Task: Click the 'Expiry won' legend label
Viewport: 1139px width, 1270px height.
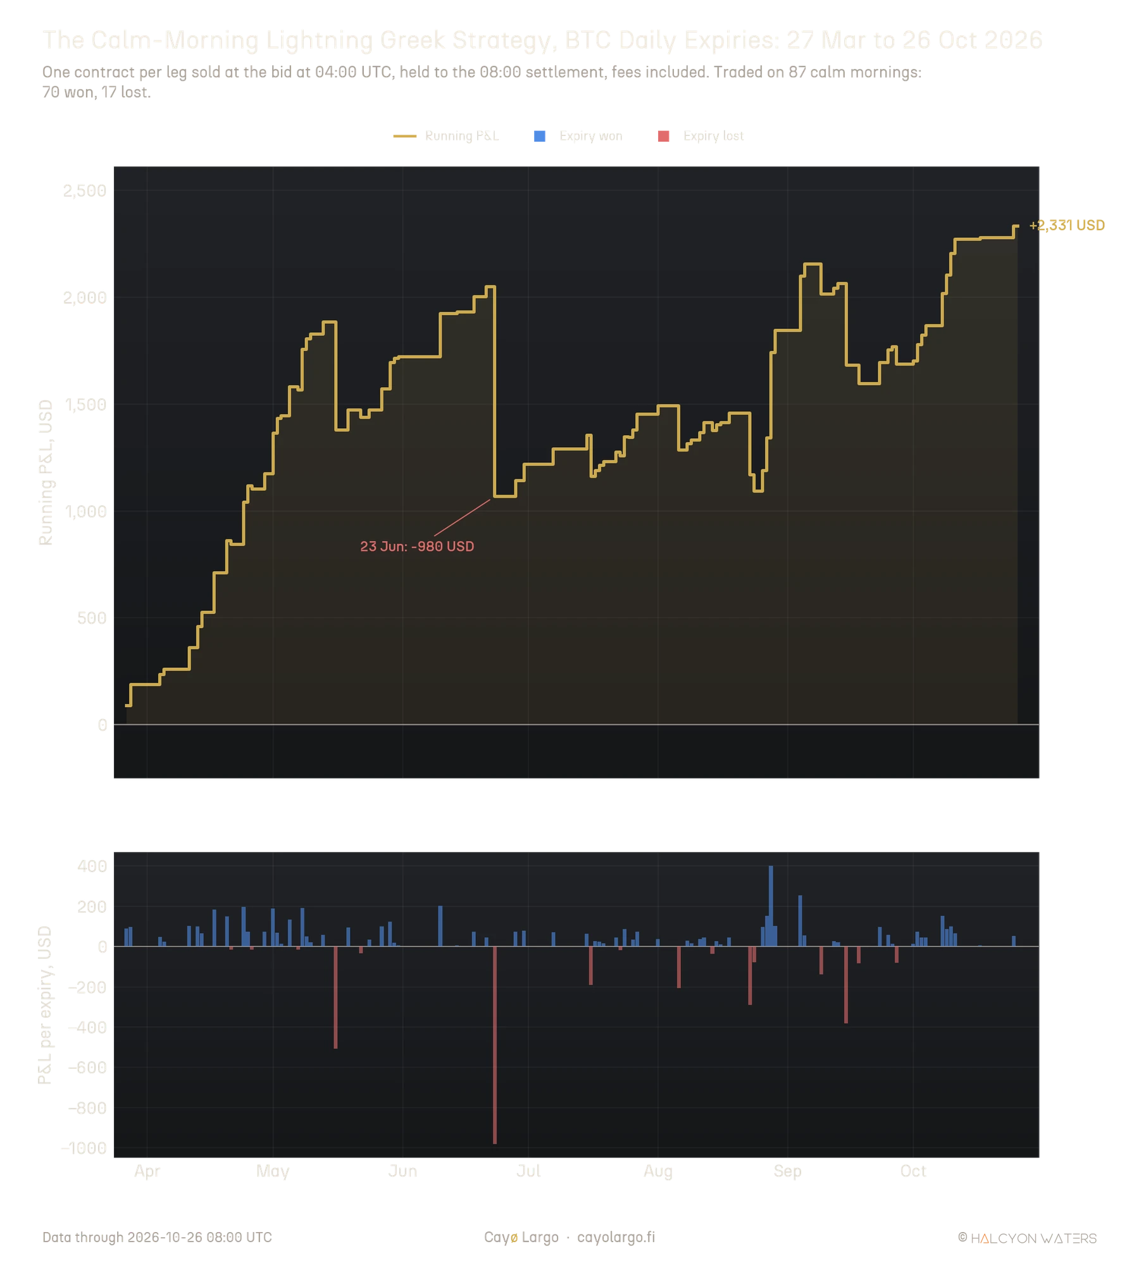Action: pos(590,136)
